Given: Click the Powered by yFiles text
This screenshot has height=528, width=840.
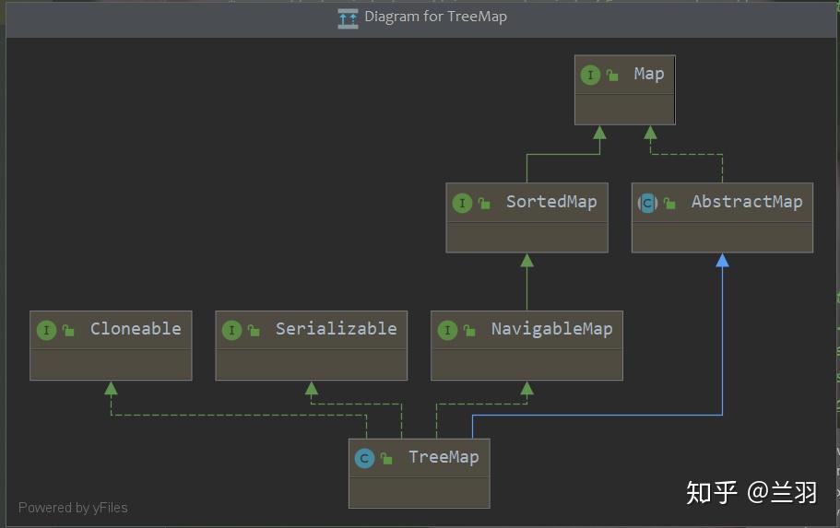Looking at the screenshot, I should (73, 508).
